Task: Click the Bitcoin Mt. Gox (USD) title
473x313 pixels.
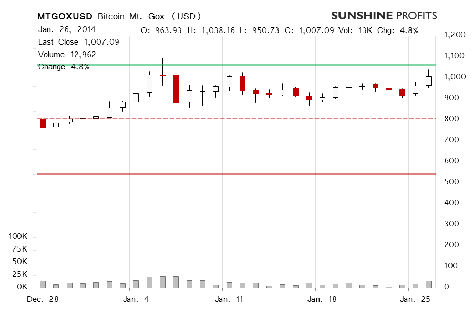Action: coord(149,16)
